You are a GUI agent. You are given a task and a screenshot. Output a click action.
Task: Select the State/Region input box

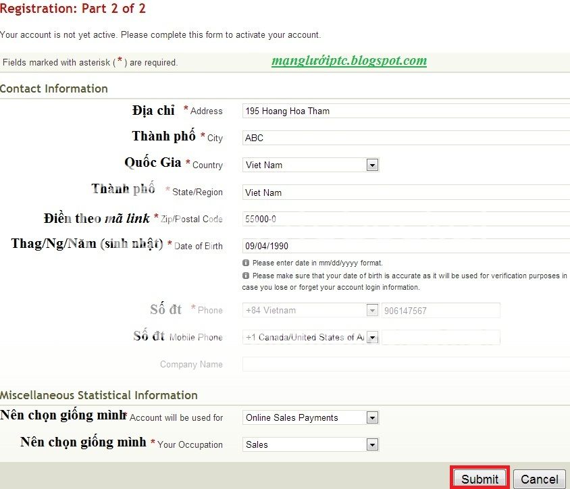coord(405,192)
